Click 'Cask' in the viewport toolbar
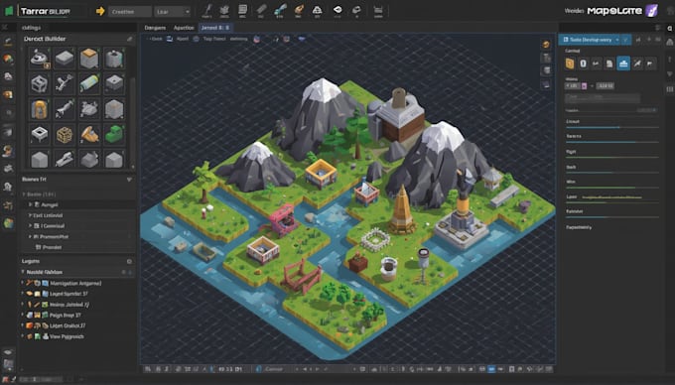This screenshot has height=385, width=675. (x=157, y=39)
